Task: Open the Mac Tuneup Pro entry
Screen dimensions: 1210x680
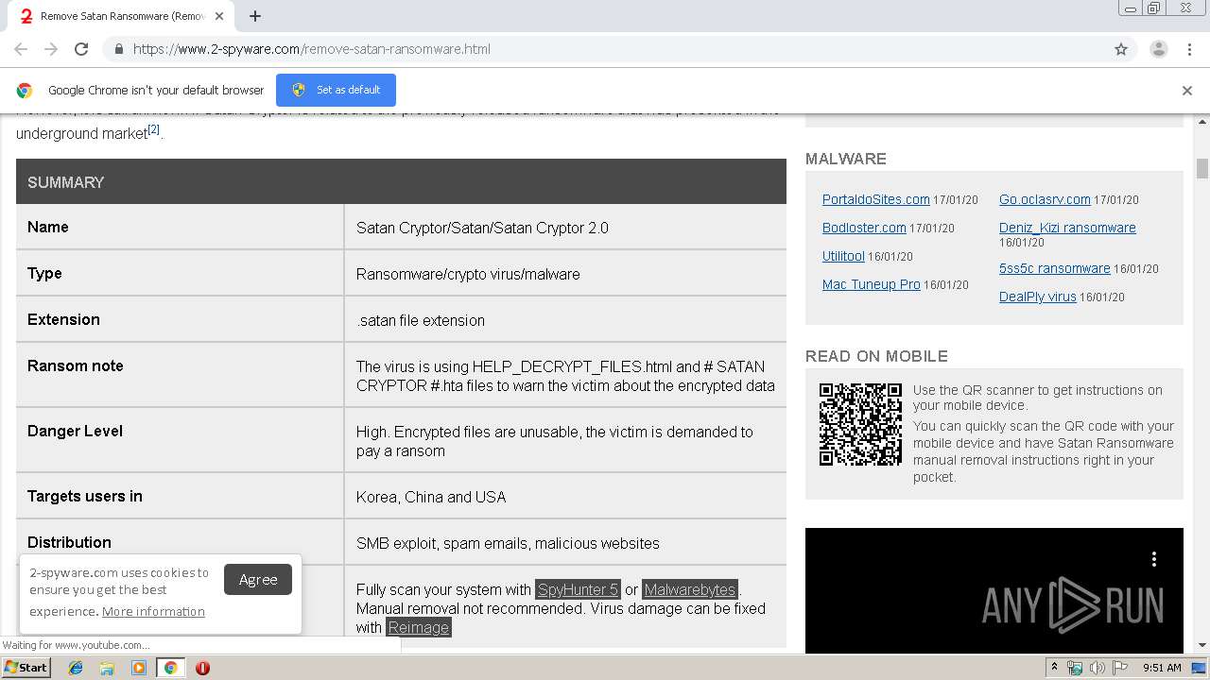Action: point(871,284)
